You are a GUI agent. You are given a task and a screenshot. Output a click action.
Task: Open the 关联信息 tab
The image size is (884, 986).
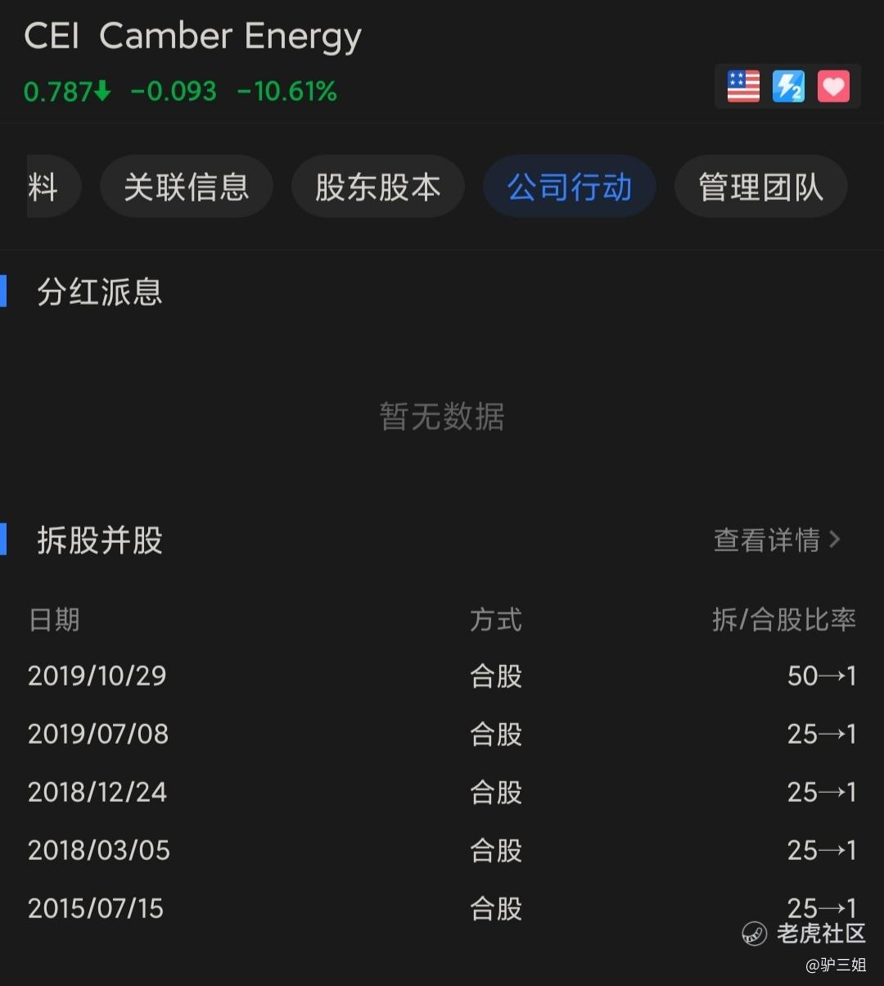click(x=187, y=187)
